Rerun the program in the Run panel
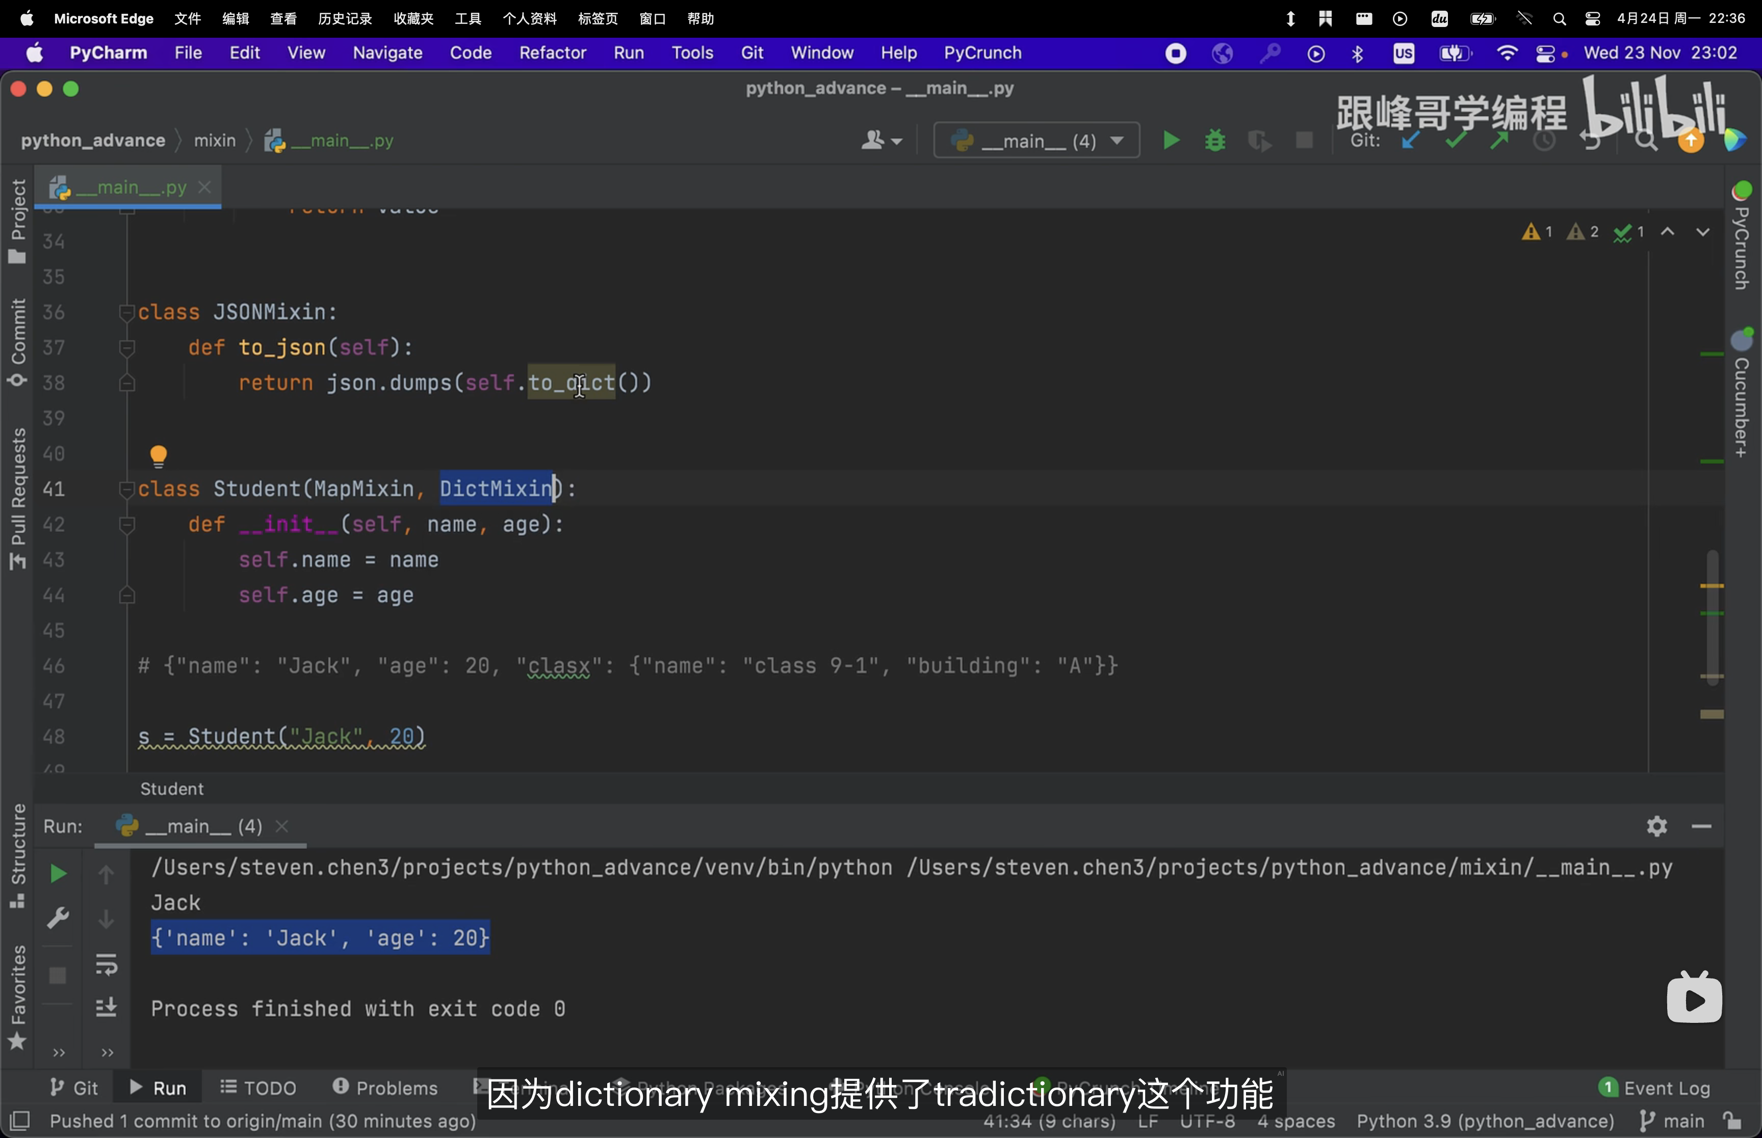This screenshot has height=1138, width=1762. pyautogui.click(x=58, y=874)
